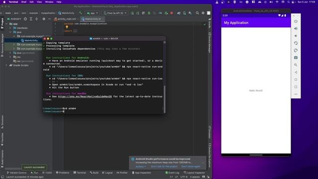Click the yellow lightbulb intention icon in editor
This screenshot has width=318, height=179.
[67, 27]
